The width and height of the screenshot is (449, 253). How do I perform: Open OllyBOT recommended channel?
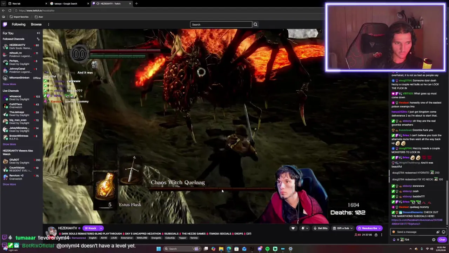click(x=21, y=161)
